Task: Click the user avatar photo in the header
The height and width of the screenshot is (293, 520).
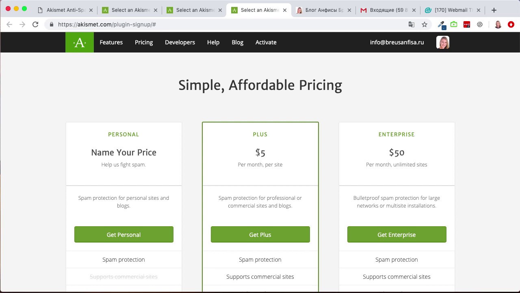Action: point(443,42)
